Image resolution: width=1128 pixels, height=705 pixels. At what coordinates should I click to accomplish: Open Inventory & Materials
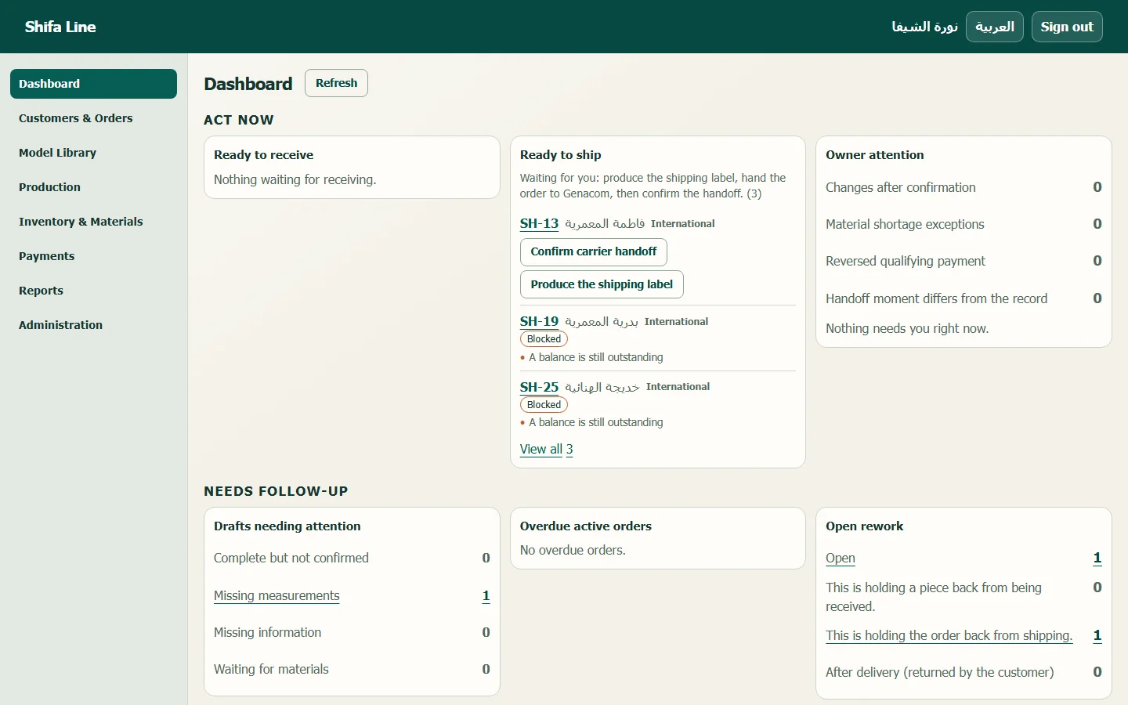point(93,222)
